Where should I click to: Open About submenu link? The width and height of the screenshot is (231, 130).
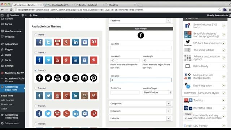4,109
